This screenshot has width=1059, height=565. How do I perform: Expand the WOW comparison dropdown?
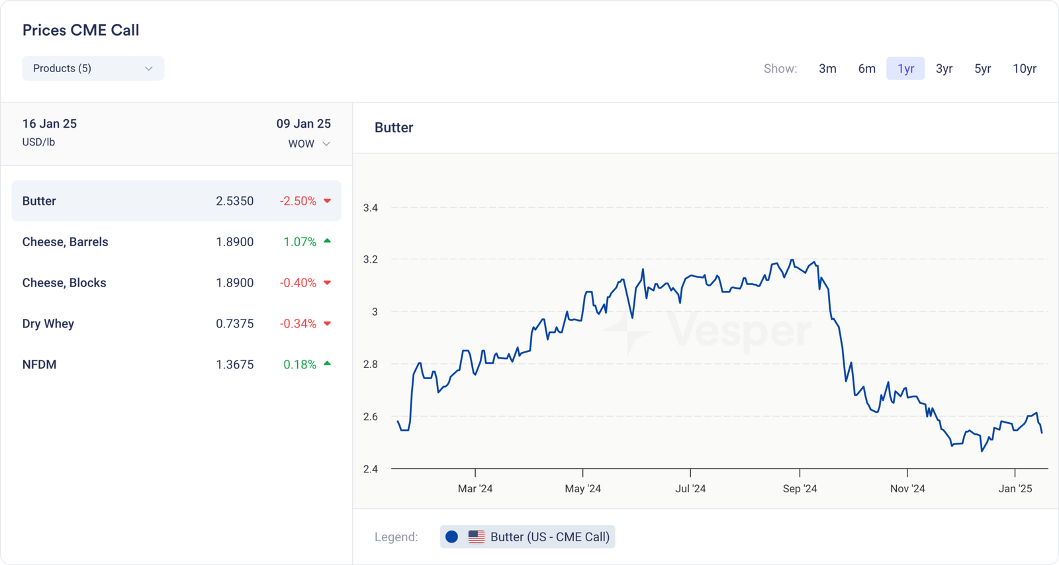pyautogui.click(x=309, y=144)
